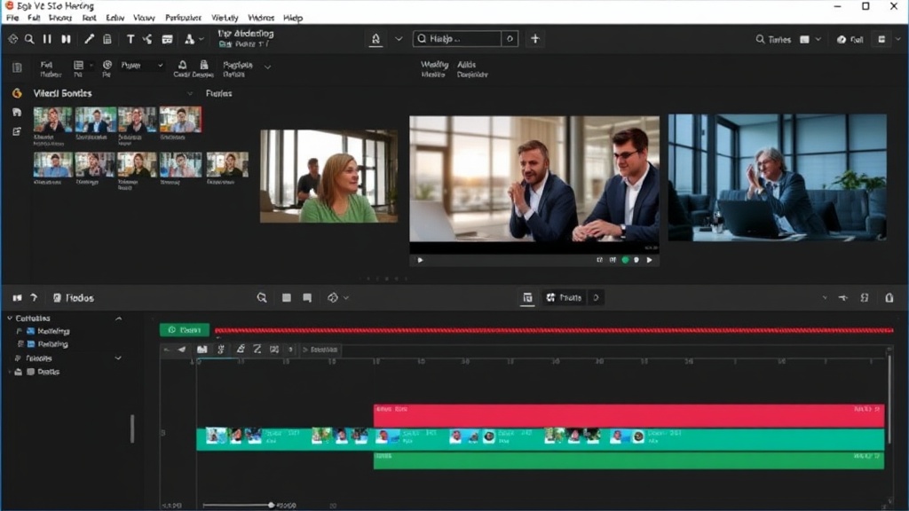Click the orange icon left of the media panel title
The height and width of the screenshot is (511, 909).
click(x=16, y=93)
